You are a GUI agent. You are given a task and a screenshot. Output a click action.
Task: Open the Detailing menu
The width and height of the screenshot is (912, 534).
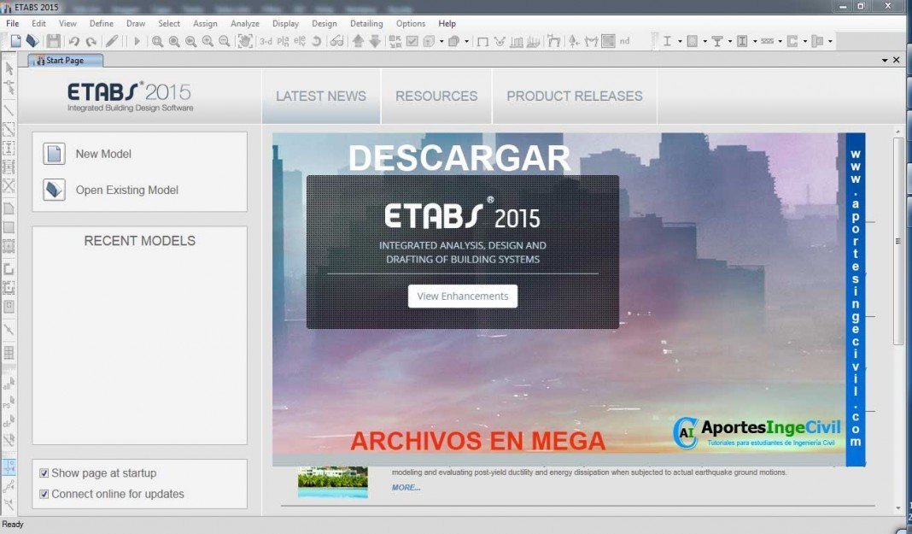coord(366,23)
